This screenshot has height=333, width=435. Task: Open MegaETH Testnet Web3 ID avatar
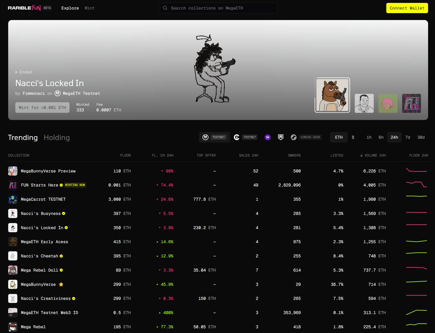[13, 313]
